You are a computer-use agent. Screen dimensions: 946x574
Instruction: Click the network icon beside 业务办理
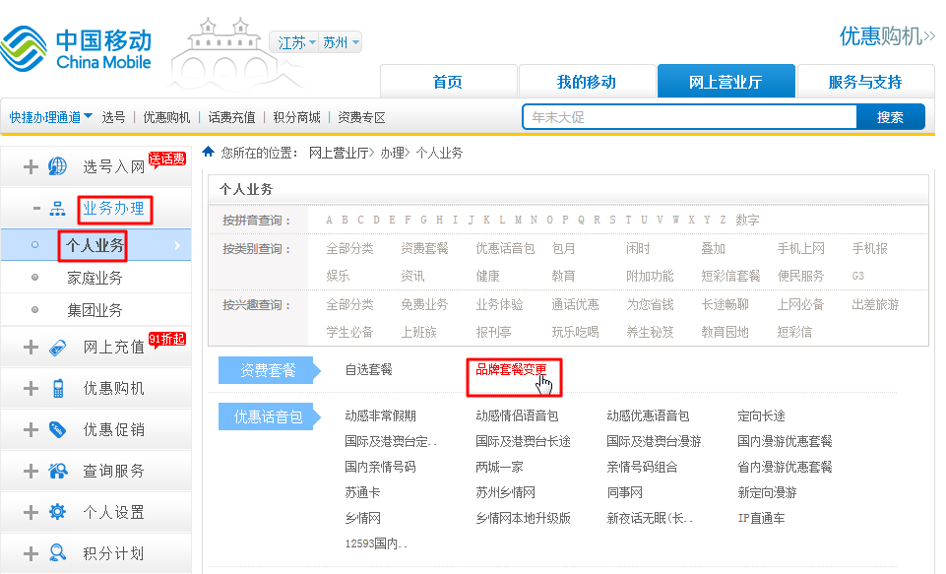point(57,209)
